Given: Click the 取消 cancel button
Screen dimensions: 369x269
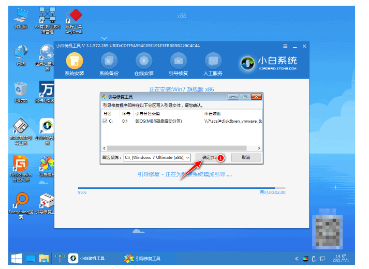Looking at the screenshot, I should [245, 157].
